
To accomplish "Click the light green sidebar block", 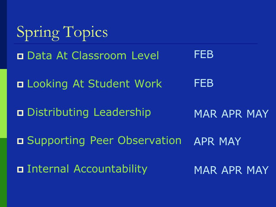I will 3,103.
